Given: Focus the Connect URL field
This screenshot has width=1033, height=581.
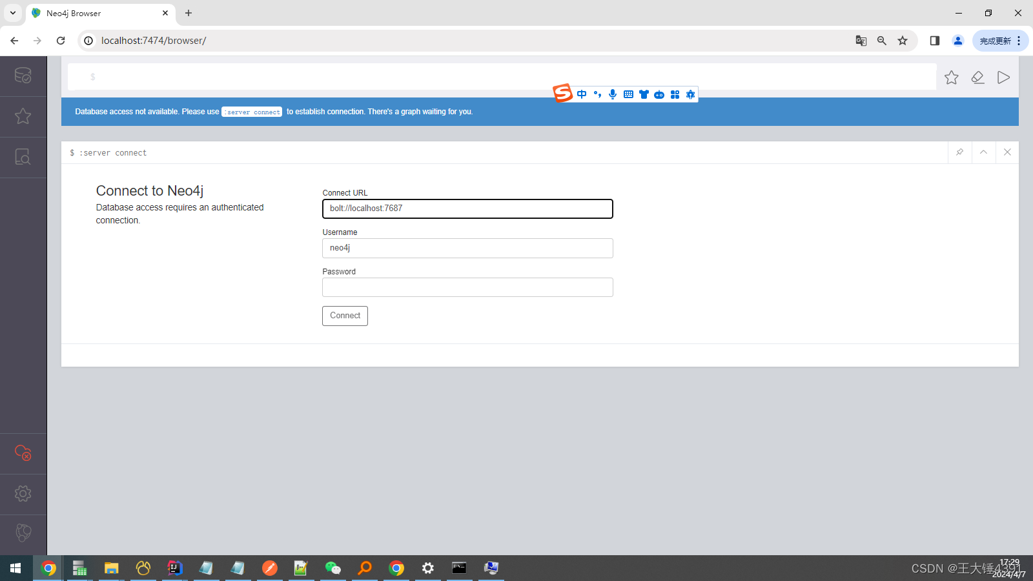Looking at the screenshot, I should [x=467, y=209].
